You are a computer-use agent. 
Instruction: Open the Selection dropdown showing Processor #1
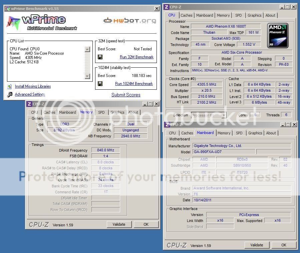pos(224,115)
